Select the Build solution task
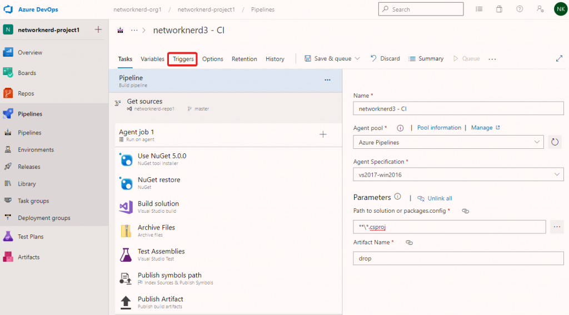This screenshot has width=569, height=315. (228, 207)
